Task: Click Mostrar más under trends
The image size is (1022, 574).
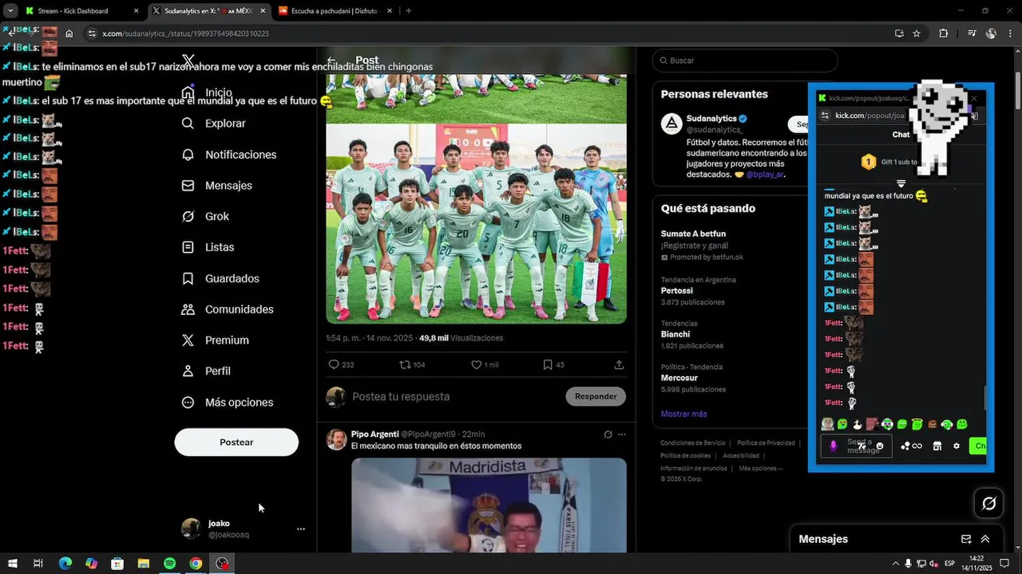Action: (683, 414)
